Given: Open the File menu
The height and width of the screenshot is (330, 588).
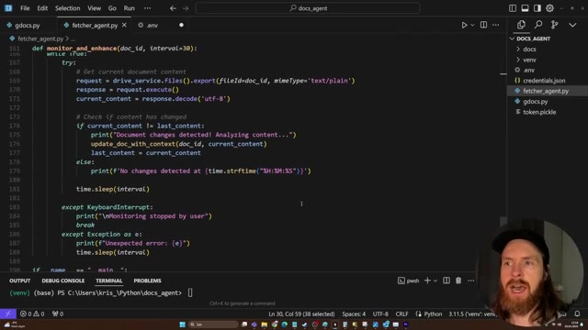Looking at the screenshot, I should click(25, 8).
